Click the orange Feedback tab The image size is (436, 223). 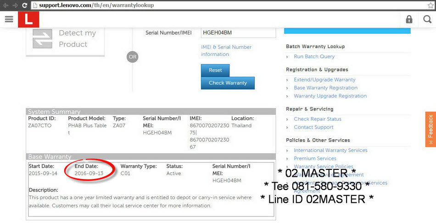point(430,129)
